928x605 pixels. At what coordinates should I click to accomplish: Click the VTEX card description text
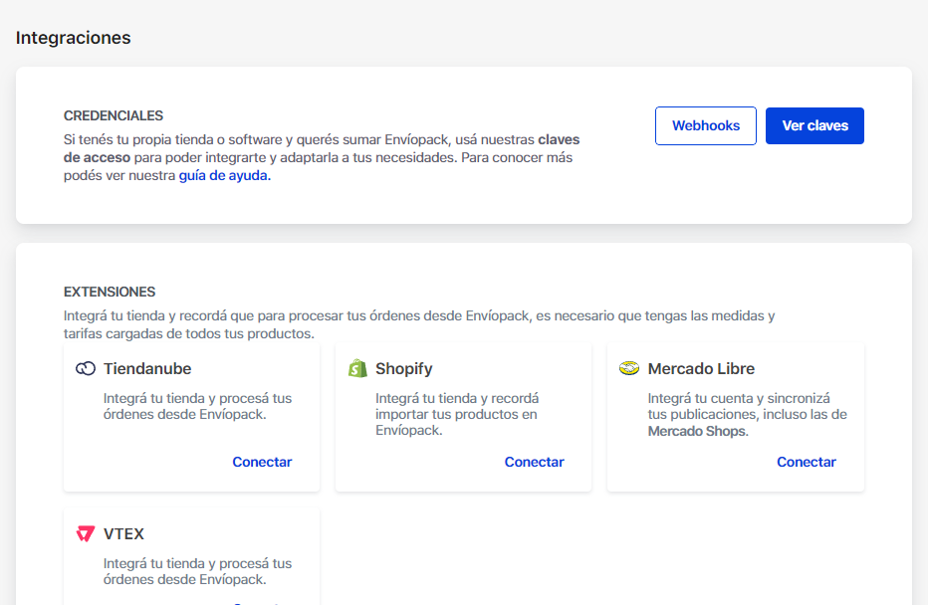click(198, 571)
